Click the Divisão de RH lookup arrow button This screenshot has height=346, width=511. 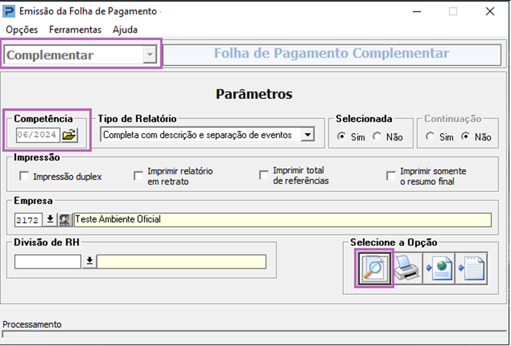(x=89, y=261)
